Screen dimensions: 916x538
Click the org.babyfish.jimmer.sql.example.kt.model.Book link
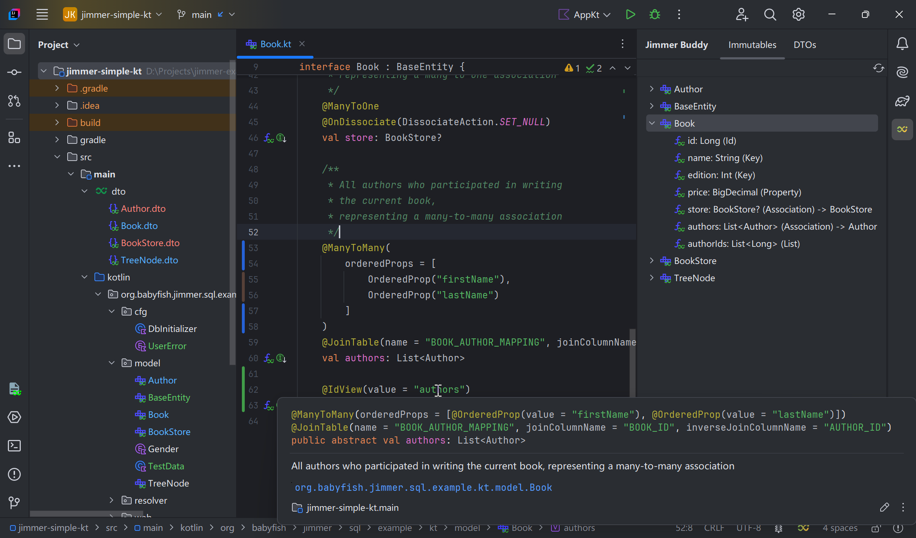tap(423, 488)
